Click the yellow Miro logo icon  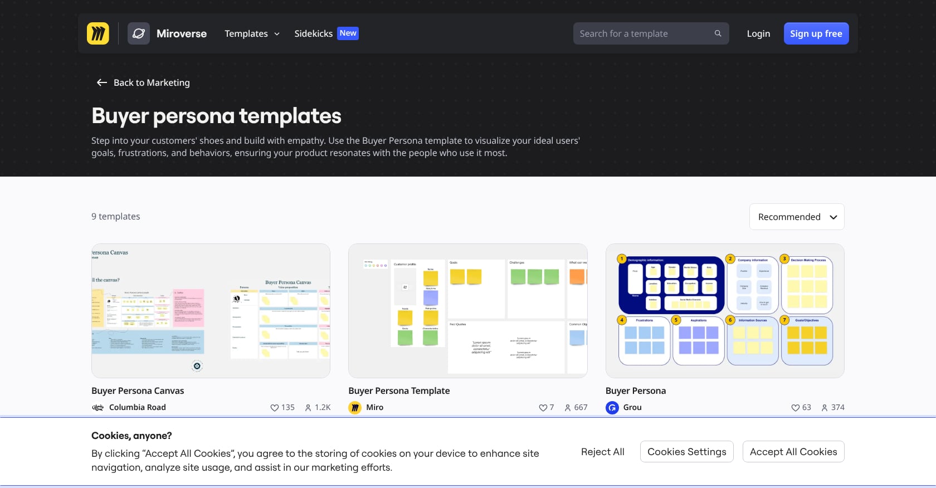coord(98,33)
